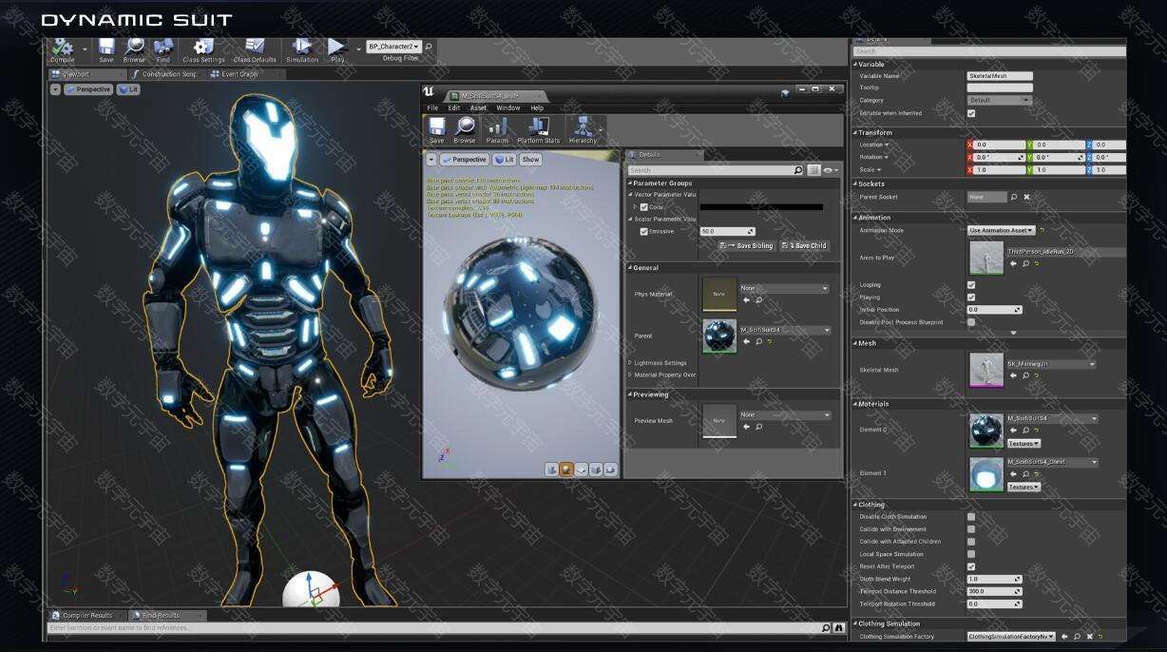Toggle Editable when Inherited checkbox

pos(971,113)
